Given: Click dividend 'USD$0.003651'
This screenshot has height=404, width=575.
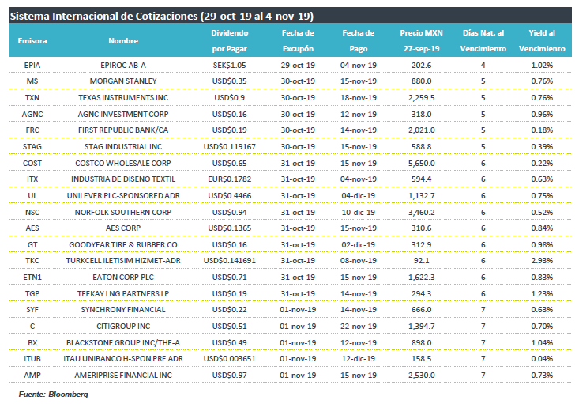Looking at the screenshot, I should click(x=230, y=358).
